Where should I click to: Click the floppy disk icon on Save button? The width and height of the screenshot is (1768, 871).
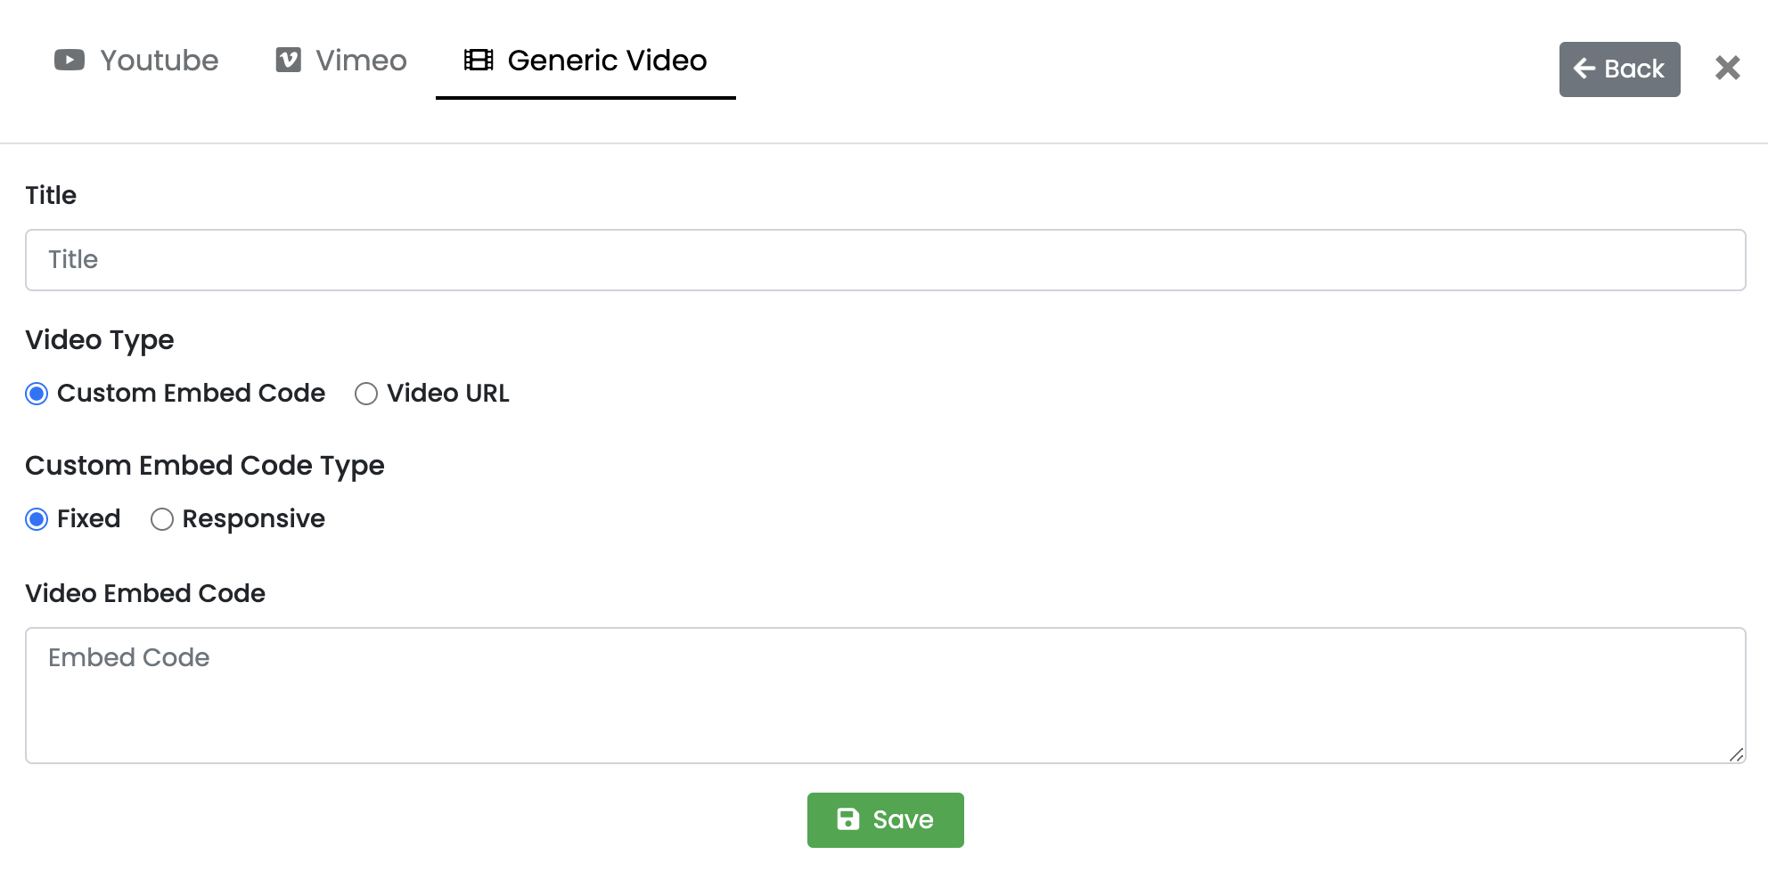click(x=847, y=818)
